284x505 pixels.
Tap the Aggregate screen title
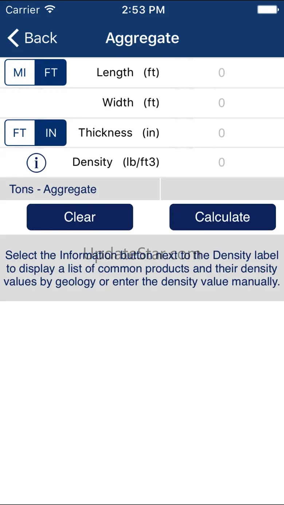142,38
